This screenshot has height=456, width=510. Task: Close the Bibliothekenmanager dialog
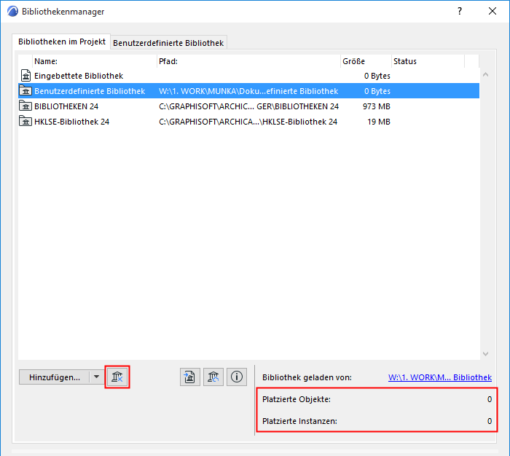click(493, 11)
